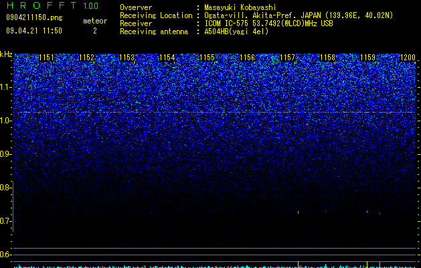Click the 1151 time marker label
The image size is (421, 268).
46,58
